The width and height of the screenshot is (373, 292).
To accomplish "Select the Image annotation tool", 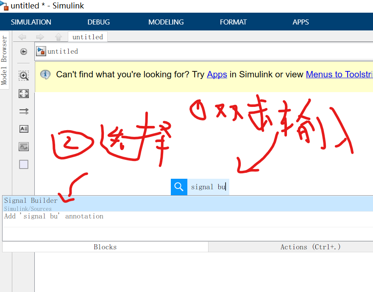I will 24,147.
